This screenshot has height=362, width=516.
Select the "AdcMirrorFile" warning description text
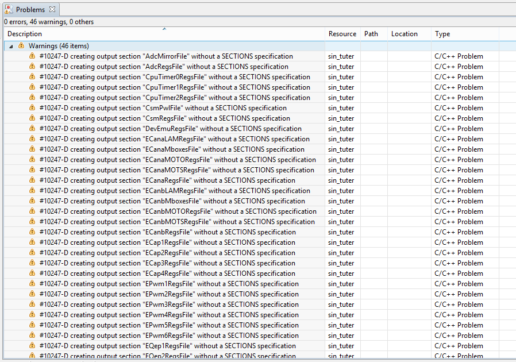click(166, 56)
